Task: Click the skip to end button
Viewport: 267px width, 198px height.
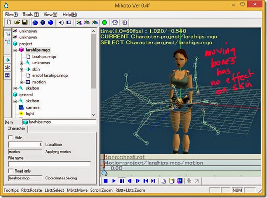Action: (x=153, y=181)
